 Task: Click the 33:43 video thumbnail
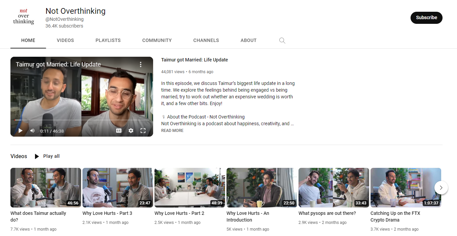pos(334,188)
